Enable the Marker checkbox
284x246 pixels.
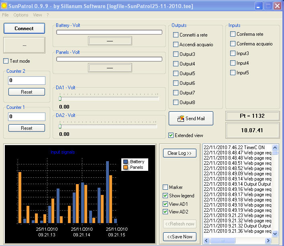[x=165, y=187]
